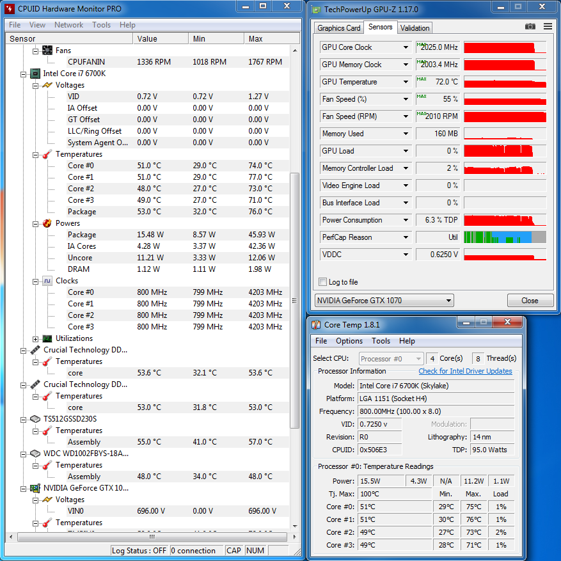Open the GPU-Z hamburger menu icon
Viewport: 561px width, 561px height.
[548, 26]
